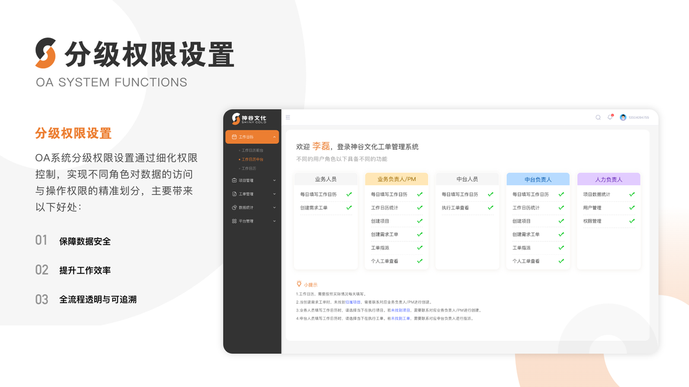Click the 平台管理 grid icon
This screenshot has width=689, height=387.
(234, 221)
